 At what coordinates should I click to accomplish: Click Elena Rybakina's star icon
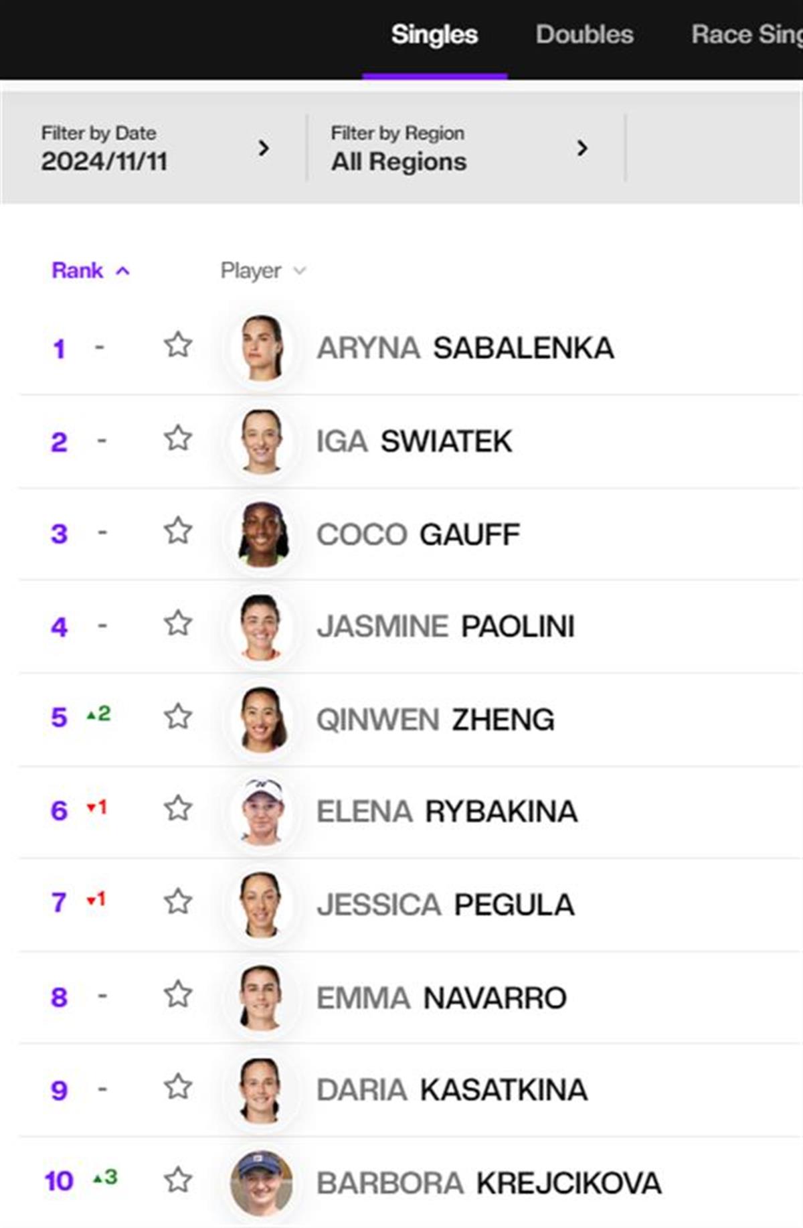pos(178,809)
